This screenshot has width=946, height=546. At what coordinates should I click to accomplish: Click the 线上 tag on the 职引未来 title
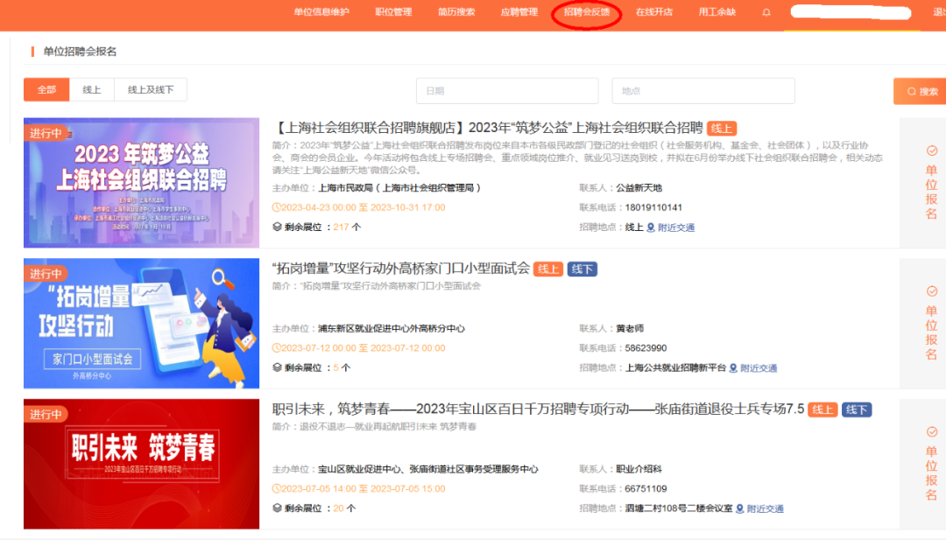822,409
